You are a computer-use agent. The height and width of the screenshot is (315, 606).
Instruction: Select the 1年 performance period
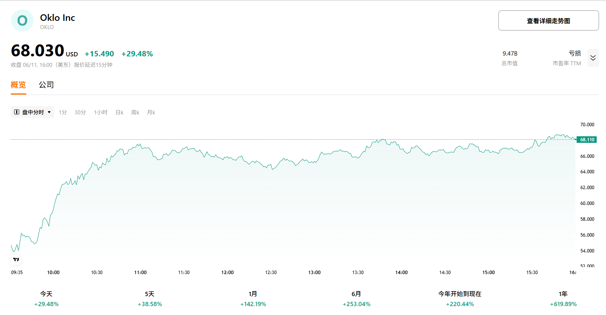(563, 299)
